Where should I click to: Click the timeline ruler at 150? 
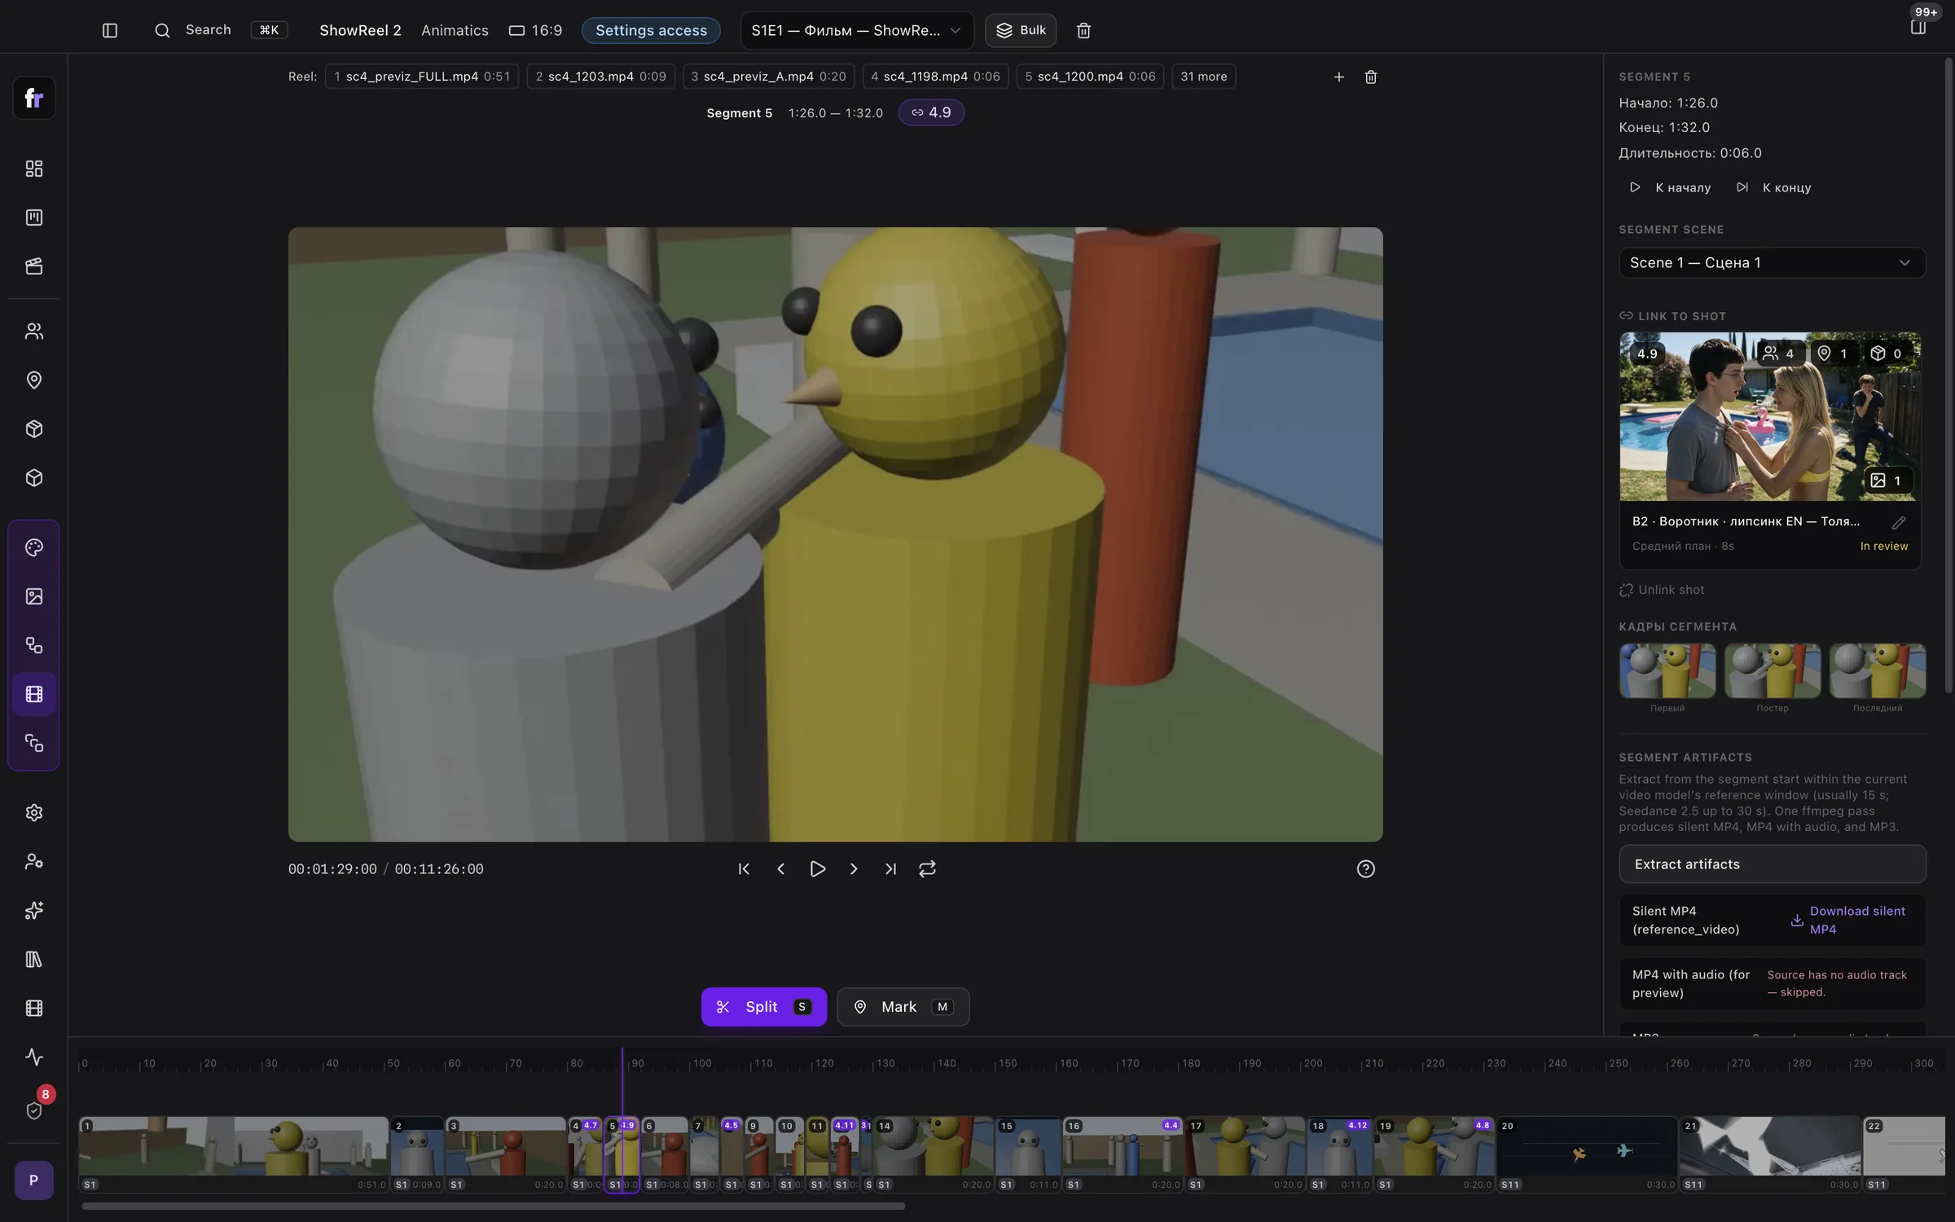tap(1007, 1063)
